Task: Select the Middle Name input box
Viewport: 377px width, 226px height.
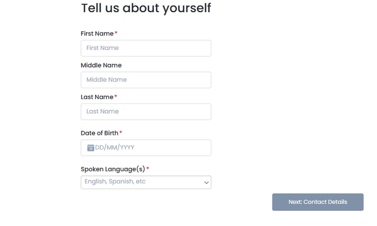Action: click(x=146, y=80)
